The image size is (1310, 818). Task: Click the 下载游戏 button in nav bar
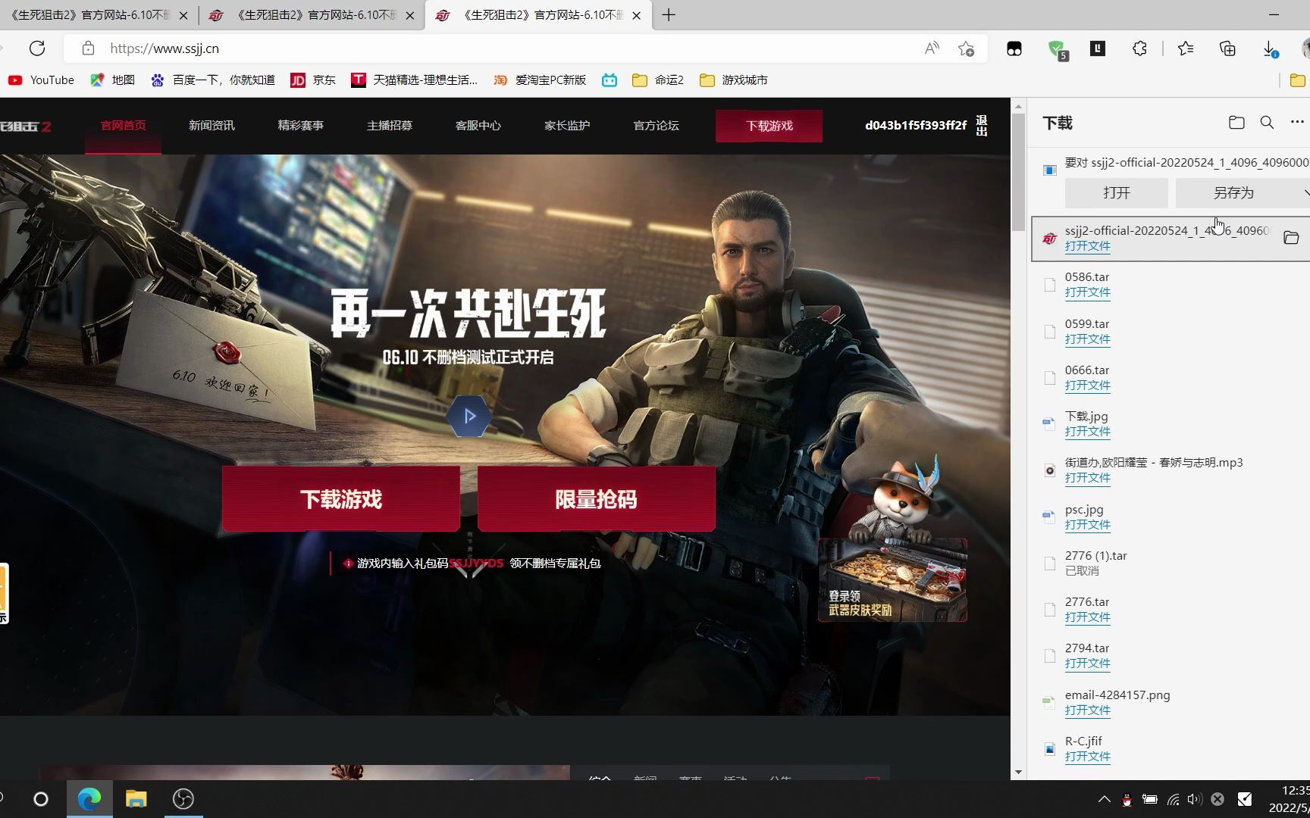click(769, 126)
